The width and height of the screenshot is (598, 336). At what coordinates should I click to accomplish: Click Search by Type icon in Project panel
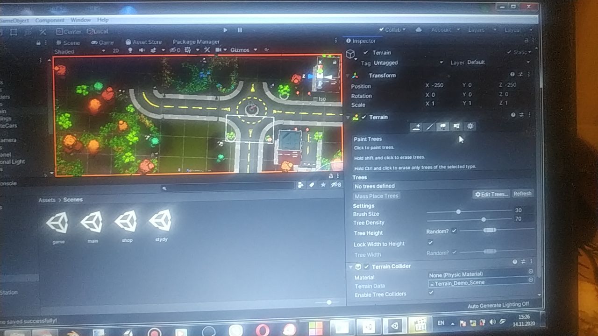(x=300, y=185)
